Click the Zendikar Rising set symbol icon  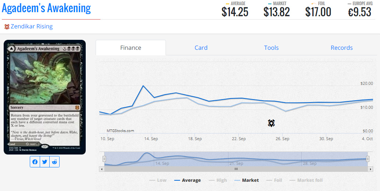(7, 27)
